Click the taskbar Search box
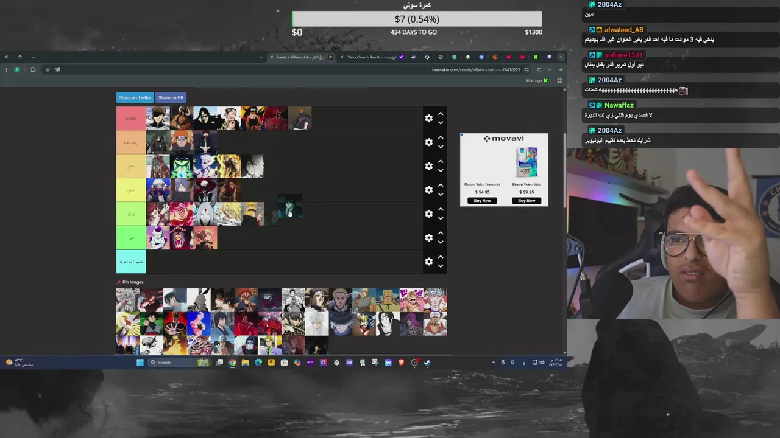Viewport: 780px width, 438px height. 179,363
